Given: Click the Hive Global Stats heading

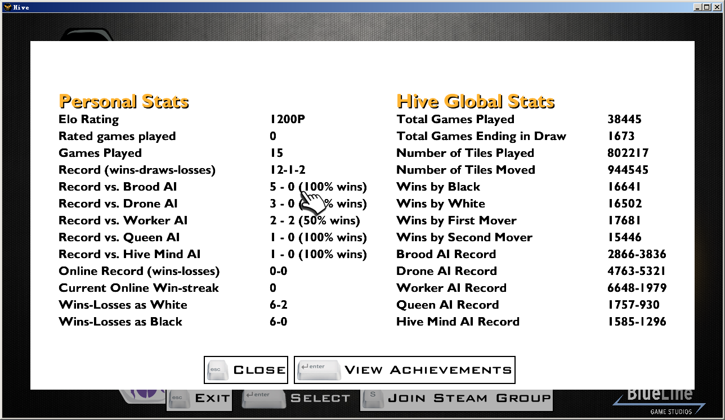Looking at the screenshot, I should coord(476,101).
